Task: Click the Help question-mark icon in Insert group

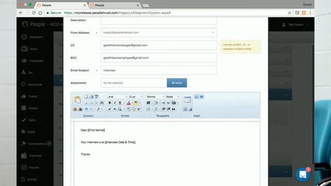Action: 202,97
